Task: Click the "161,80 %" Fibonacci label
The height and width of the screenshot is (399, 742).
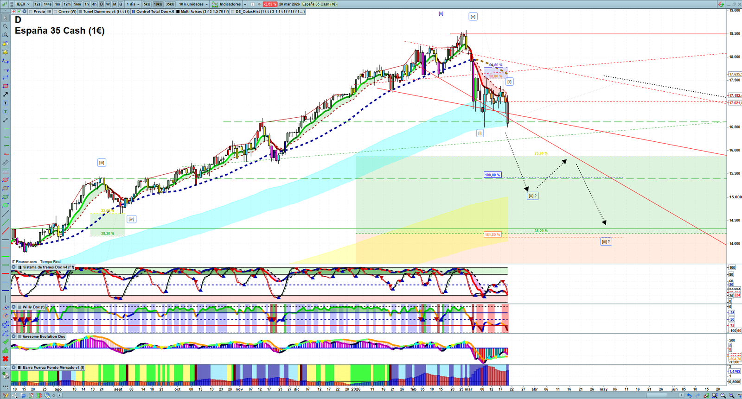Action: [492, 234]
